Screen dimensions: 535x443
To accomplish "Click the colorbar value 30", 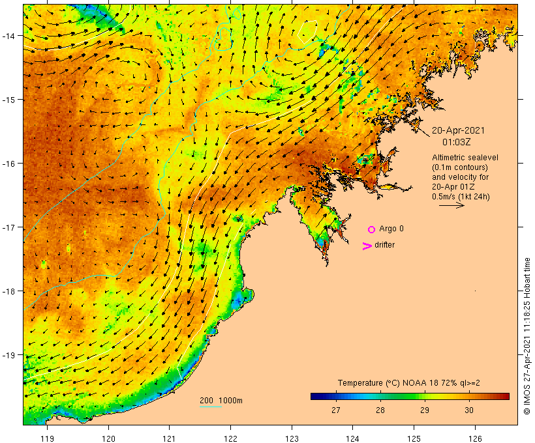I will click(469, 410).
